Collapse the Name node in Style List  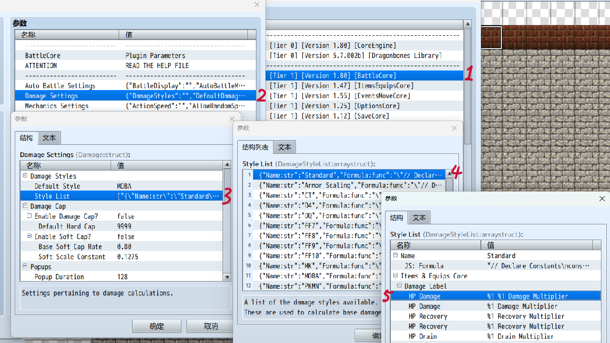click(x=395, y=255)
